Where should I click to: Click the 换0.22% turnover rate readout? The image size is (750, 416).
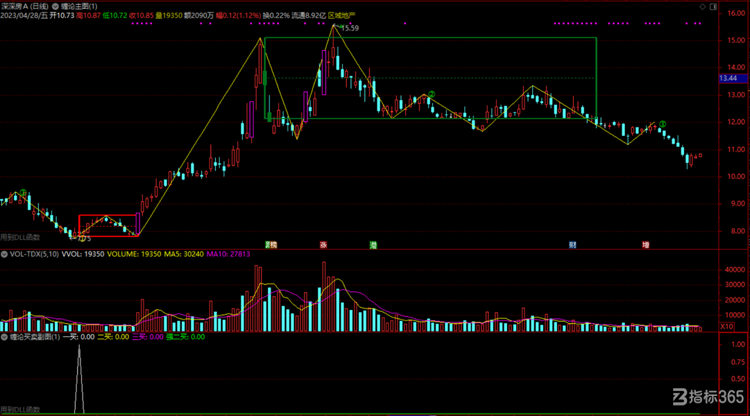tap(276, 15)
